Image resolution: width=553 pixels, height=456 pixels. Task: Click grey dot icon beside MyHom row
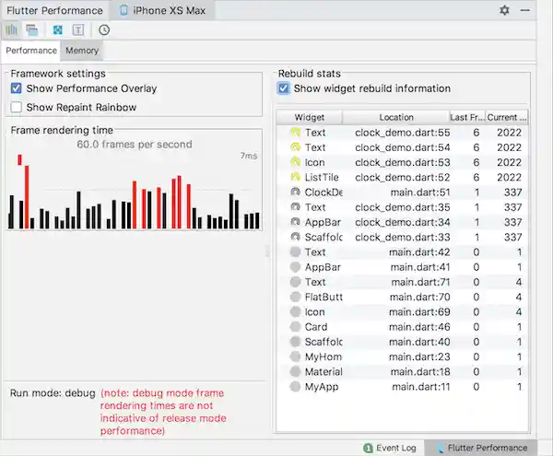point(295,357)
